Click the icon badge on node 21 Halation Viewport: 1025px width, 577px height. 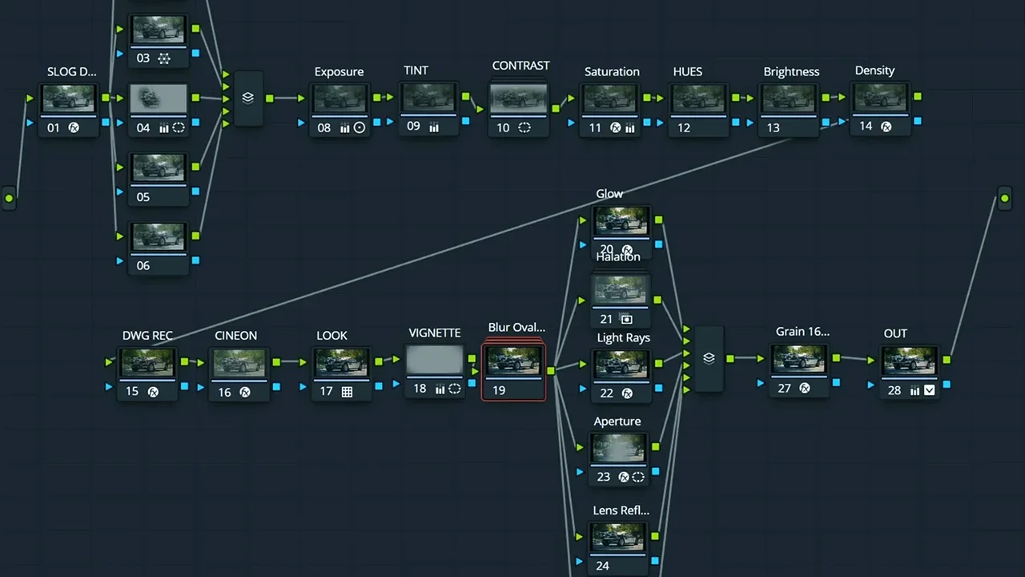(627, 319)
